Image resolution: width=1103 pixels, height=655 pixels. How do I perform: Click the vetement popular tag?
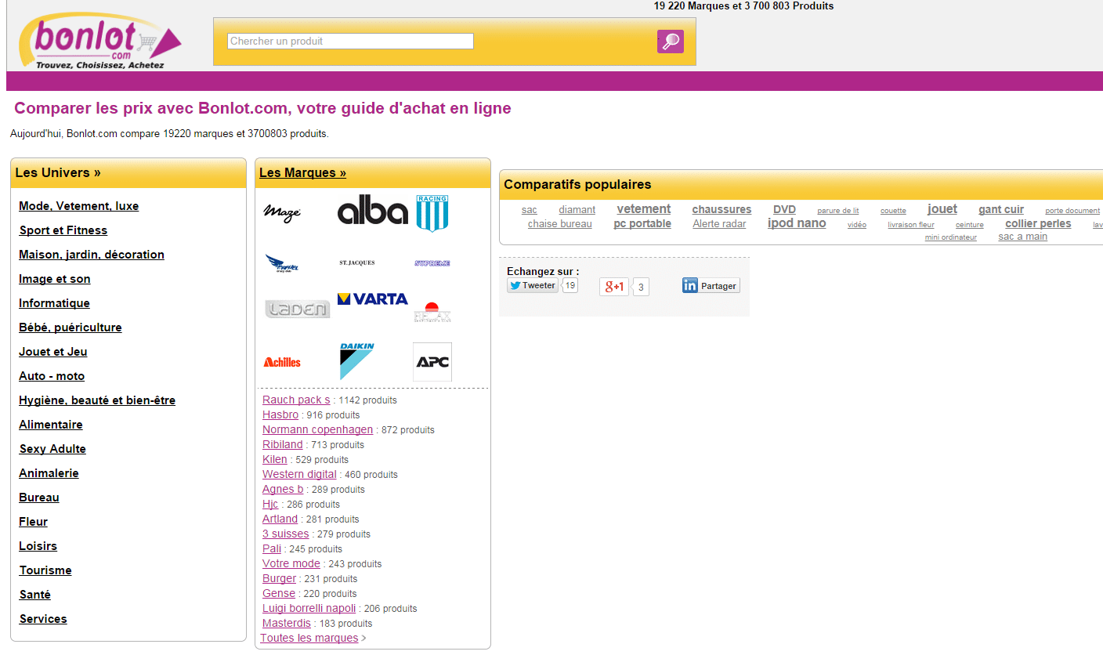coord(644,209)
